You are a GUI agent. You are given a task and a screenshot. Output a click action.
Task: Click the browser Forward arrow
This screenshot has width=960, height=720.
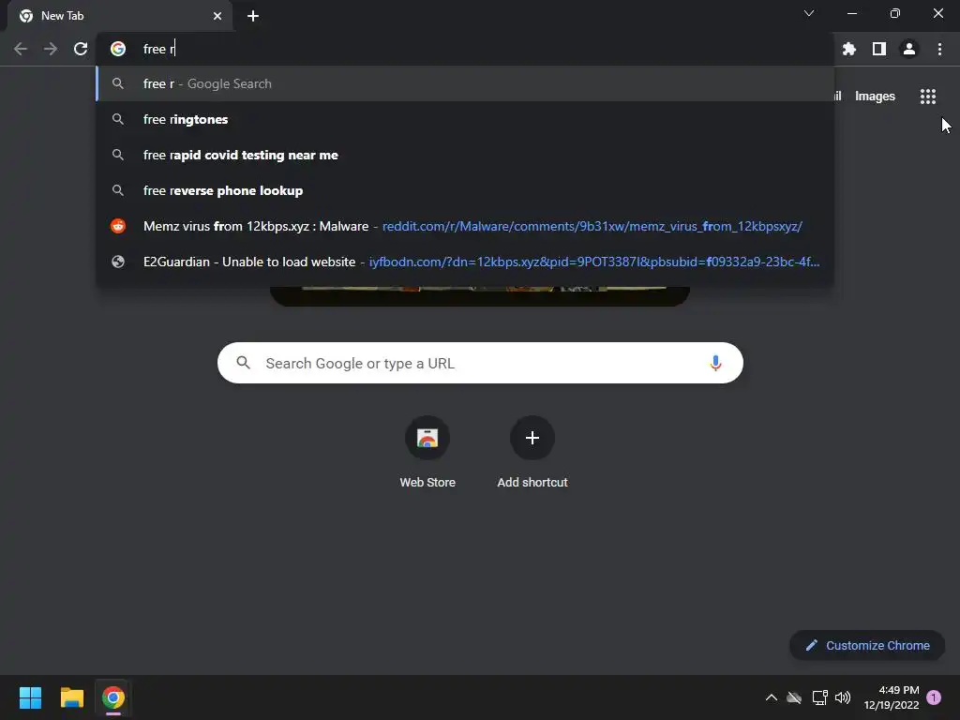[51, 49]
